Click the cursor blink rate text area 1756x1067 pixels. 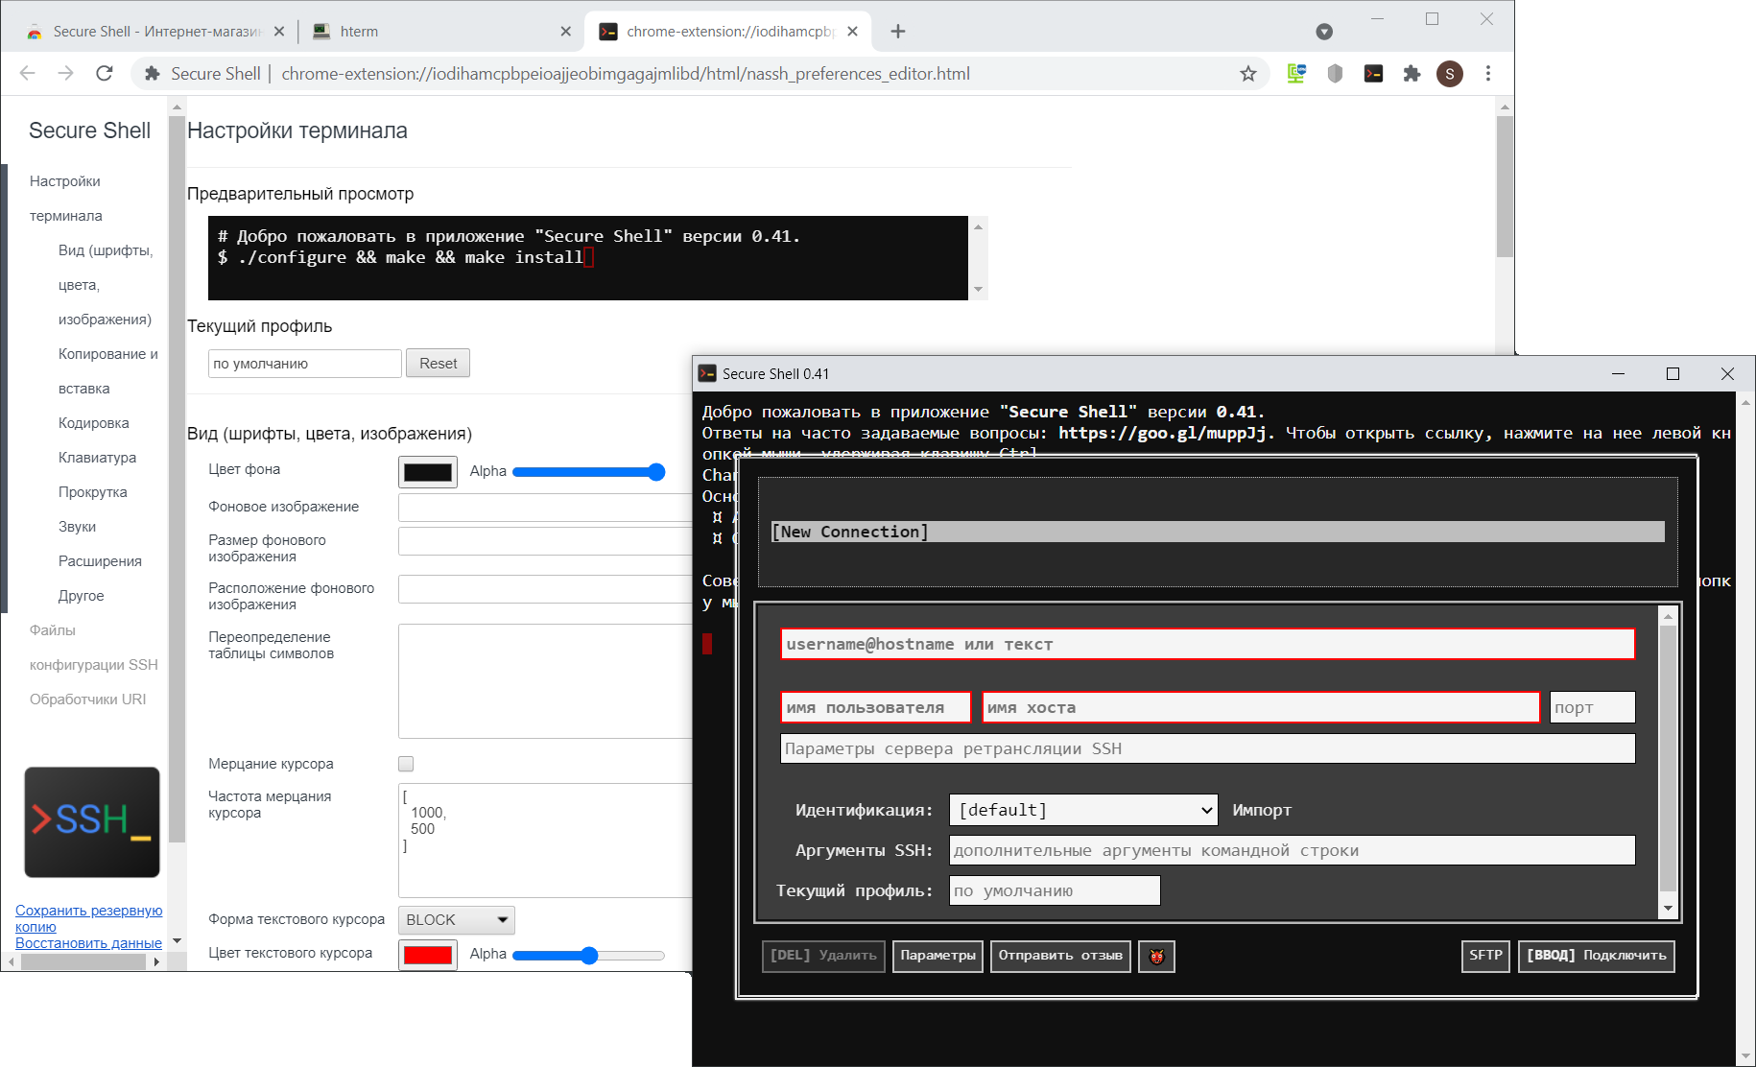point(544,841)
